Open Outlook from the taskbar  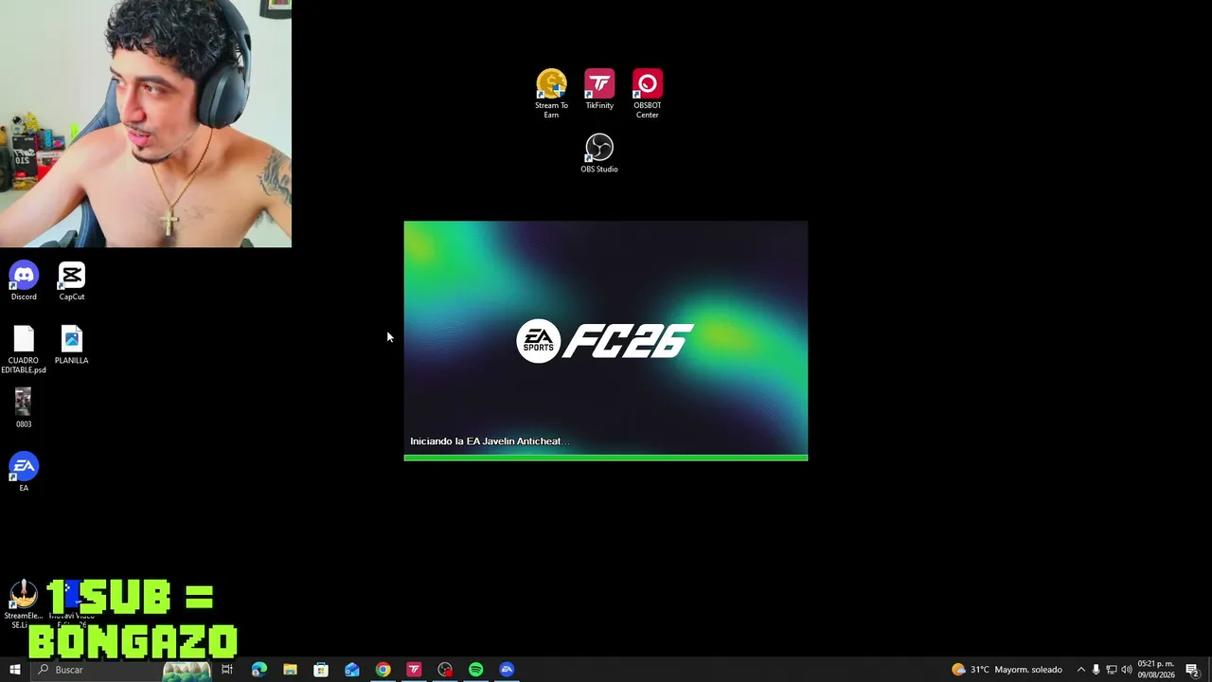click(352, 670)
